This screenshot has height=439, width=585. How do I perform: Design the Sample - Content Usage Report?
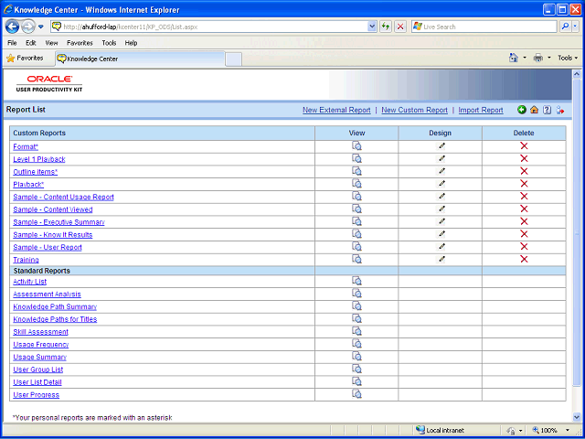coord(441,197)
